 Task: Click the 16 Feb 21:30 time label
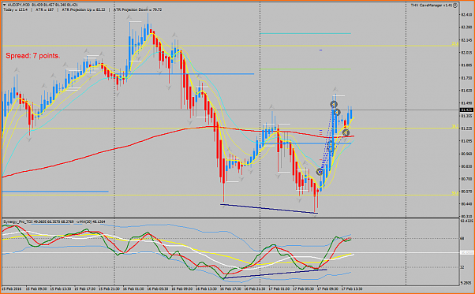pyautogui.click(x=254, y=288)
